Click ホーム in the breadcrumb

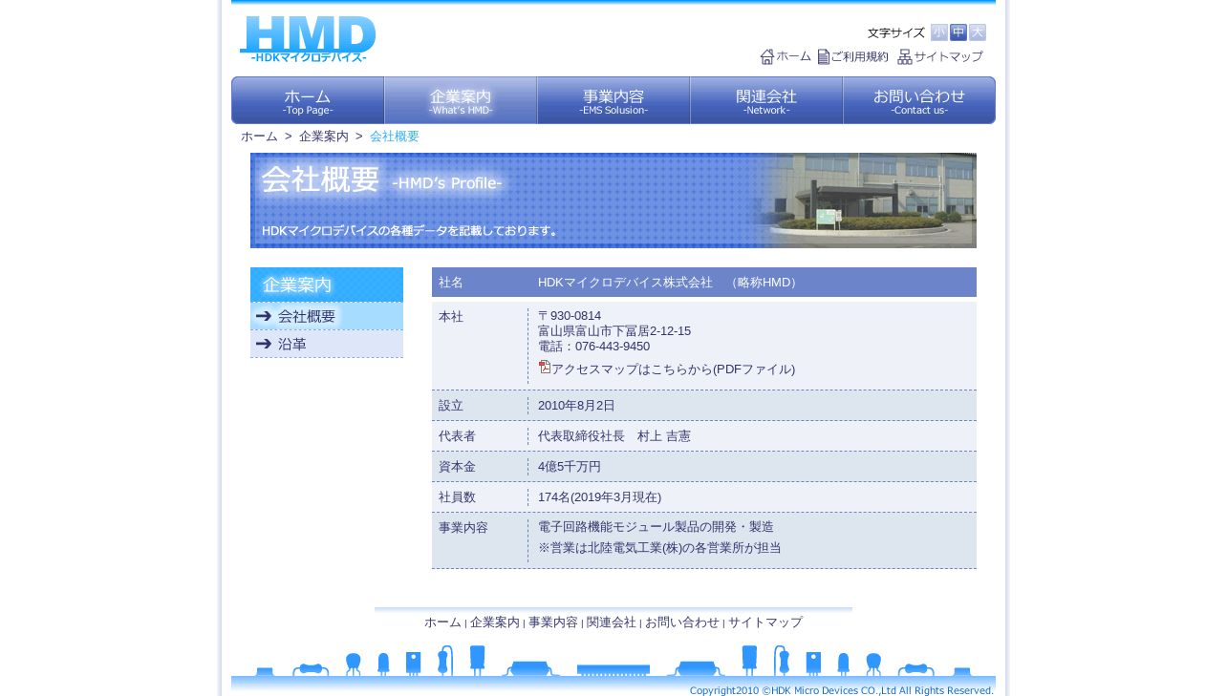259,137
